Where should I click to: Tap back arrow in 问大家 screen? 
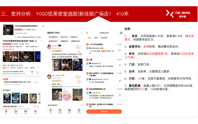87,33
